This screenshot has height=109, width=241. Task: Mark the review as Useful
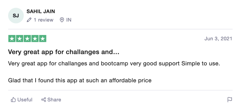tap(22, 100)
